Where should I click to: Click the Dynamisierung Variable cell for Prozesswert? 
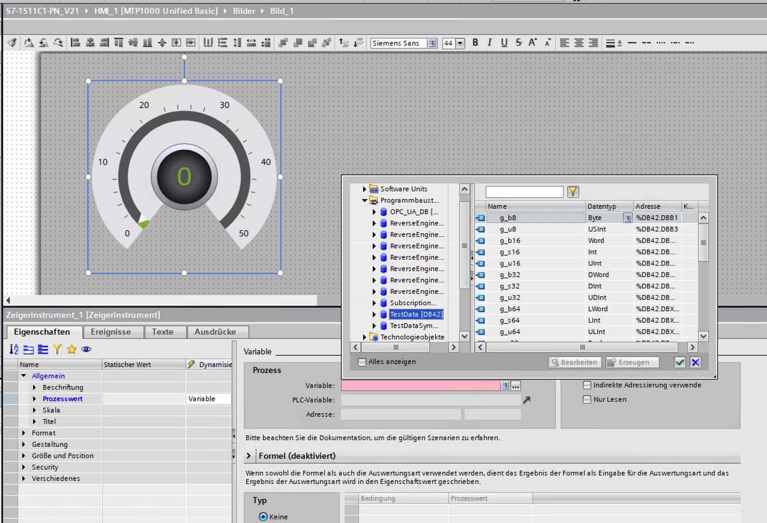click(x=208, y=399)
